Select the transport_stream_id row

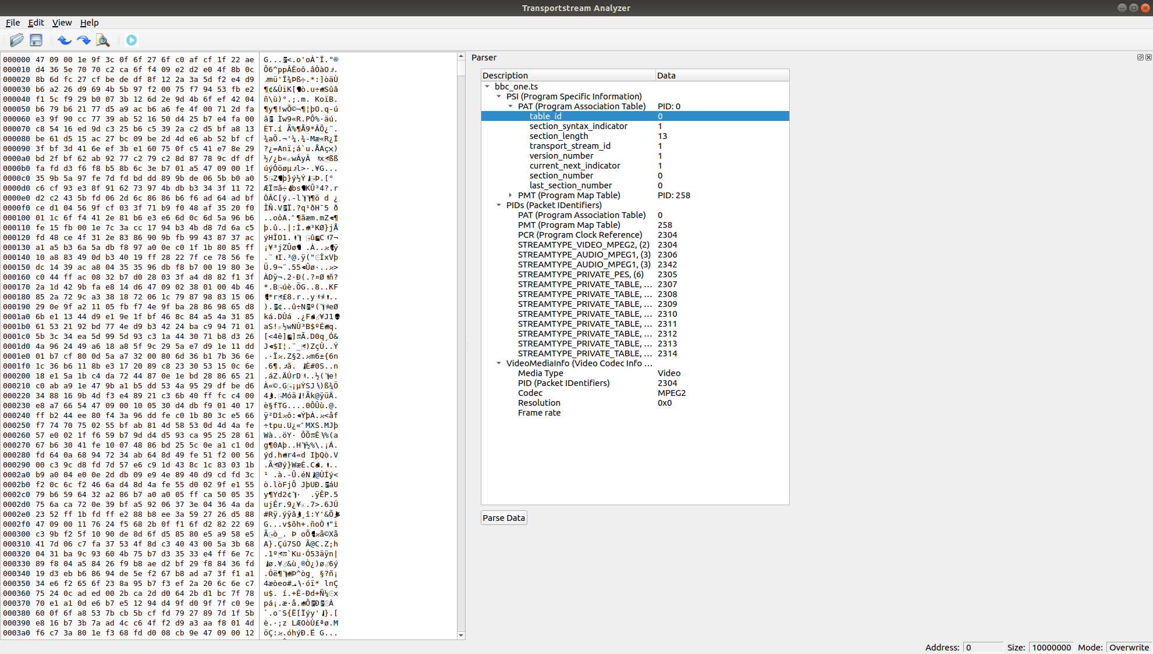click(635, 146)
